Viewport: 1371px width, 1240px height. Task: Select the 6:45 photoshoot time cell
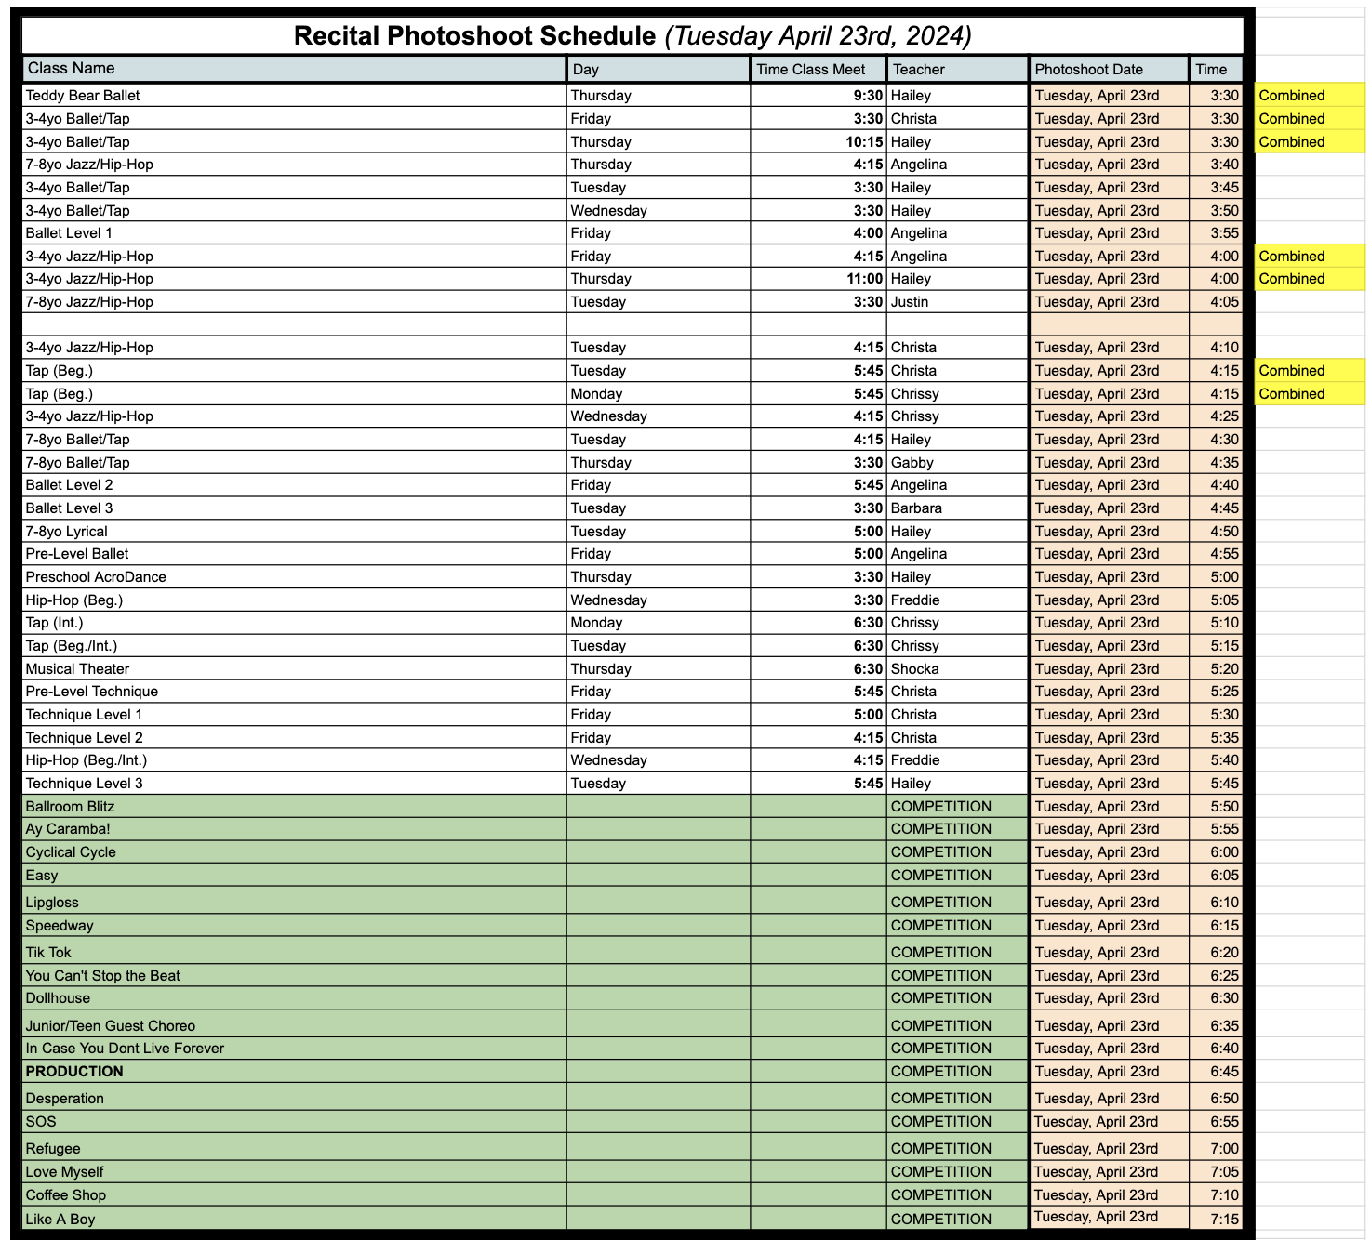point(1217,1072)
